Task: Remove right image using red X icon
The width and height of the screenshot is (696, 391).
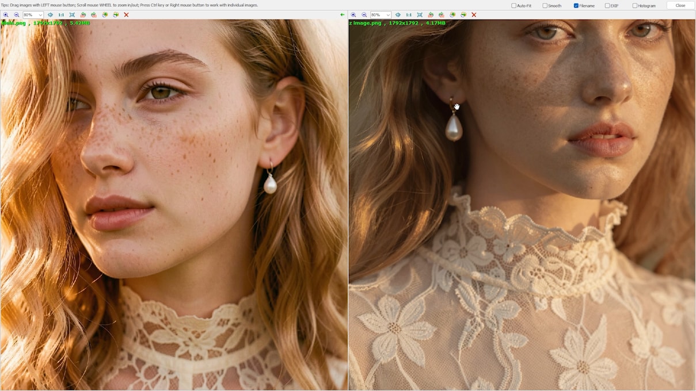Action: click(x=474, y=15)
